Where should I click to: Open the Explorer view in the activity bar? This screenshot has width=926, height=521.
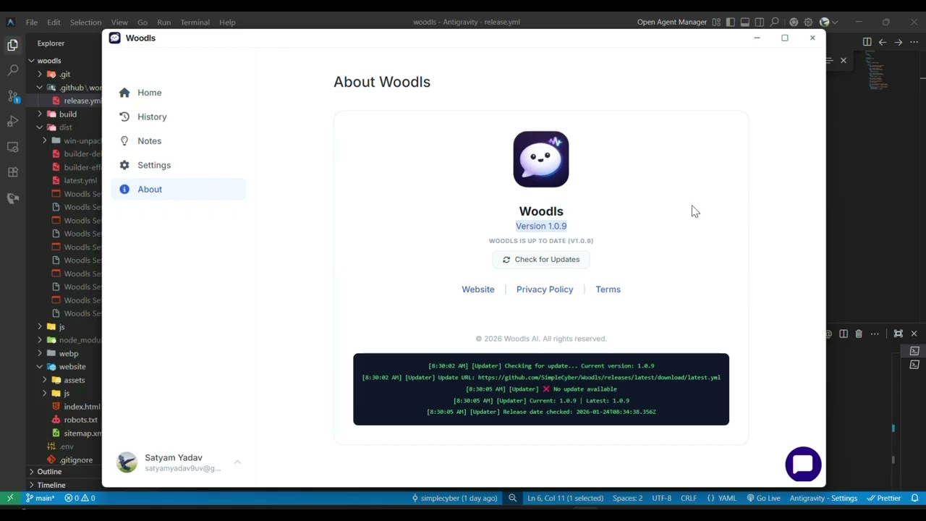[12, 46]
